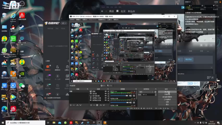Add a new source with plus icon
222x125 pixels.
point(91,105)
